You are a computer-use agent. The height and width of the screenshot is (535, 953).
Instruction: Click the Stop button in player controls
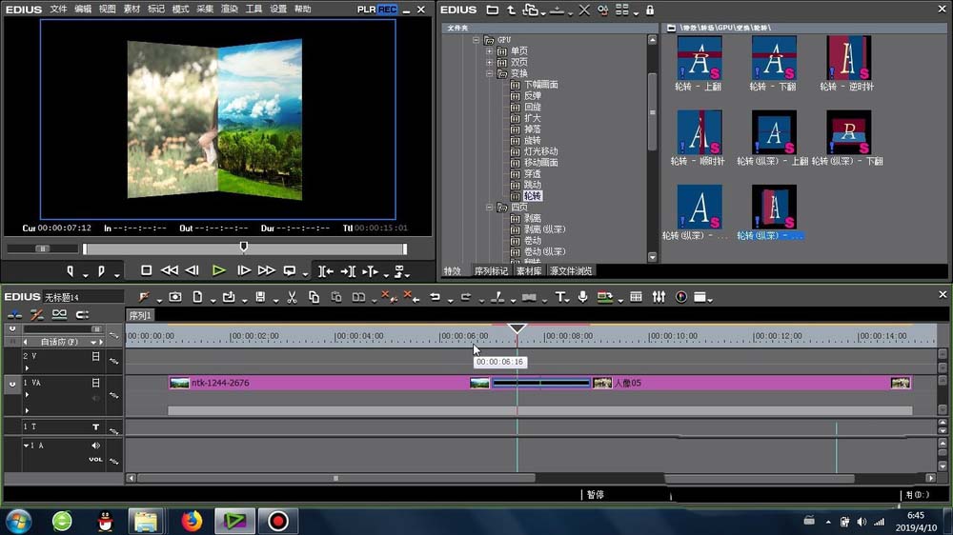pos(146,270)
